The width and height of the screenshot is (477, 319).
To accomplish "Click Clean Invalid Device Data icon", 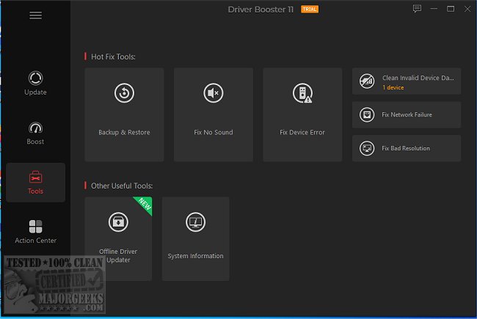I will pos(367,81).
